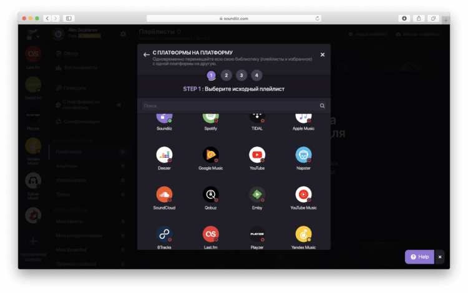Open the Help button
The height and width of the screenshot is (293, 468).
point(419,257)
